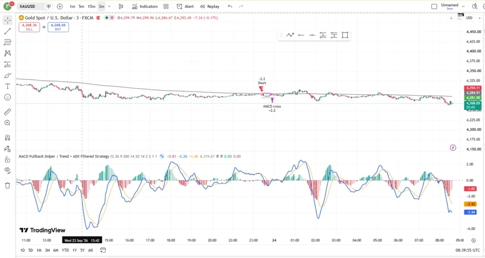Open the candlestick chart type menu

pos(121,6)
